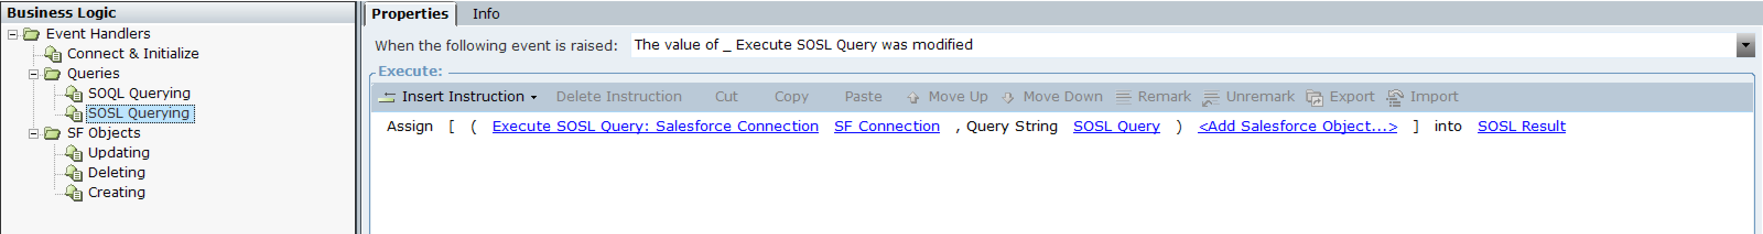Select SOQL Querying in the tree
Viewport: 1763px width, 234px height.
(139, 93)
